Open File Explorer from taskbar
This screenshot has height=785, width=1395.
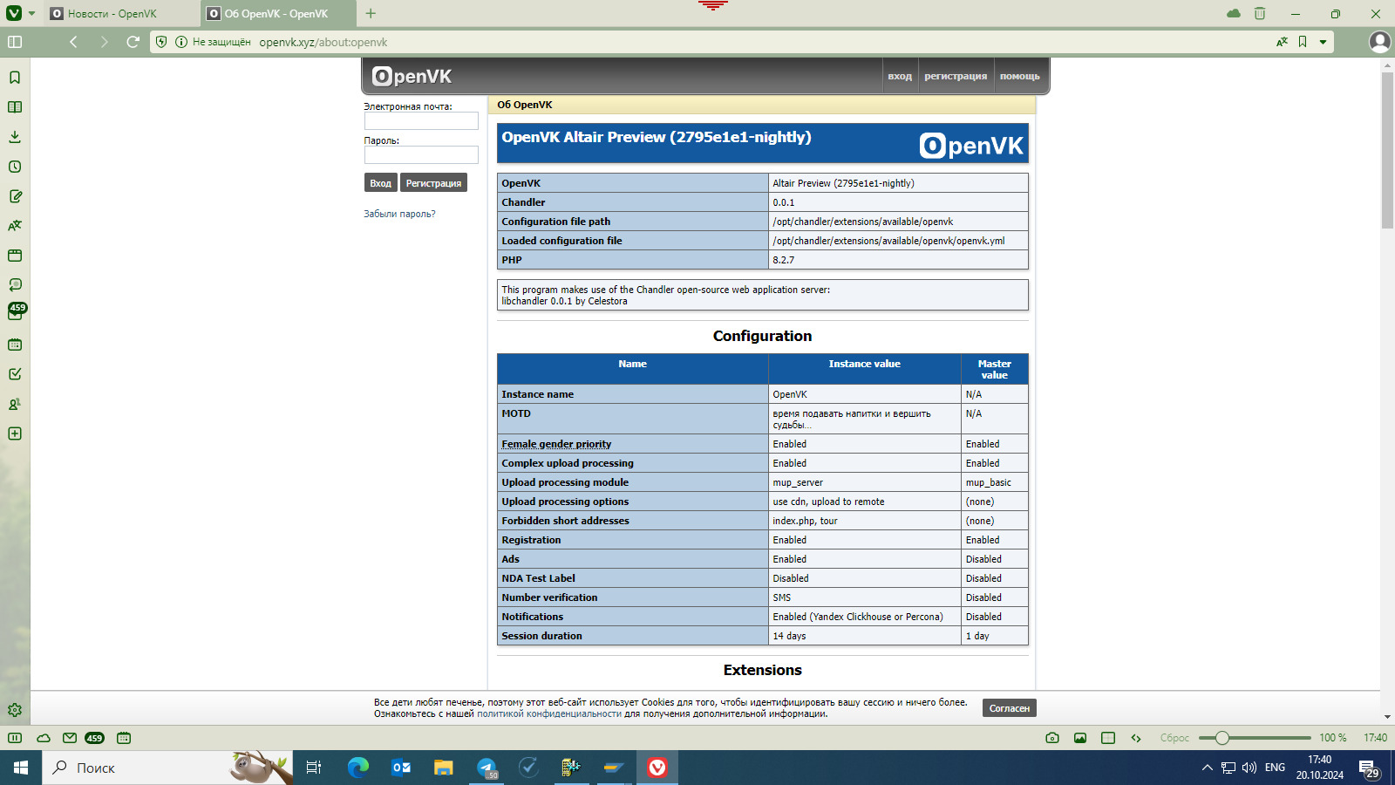tap(444, 768)
